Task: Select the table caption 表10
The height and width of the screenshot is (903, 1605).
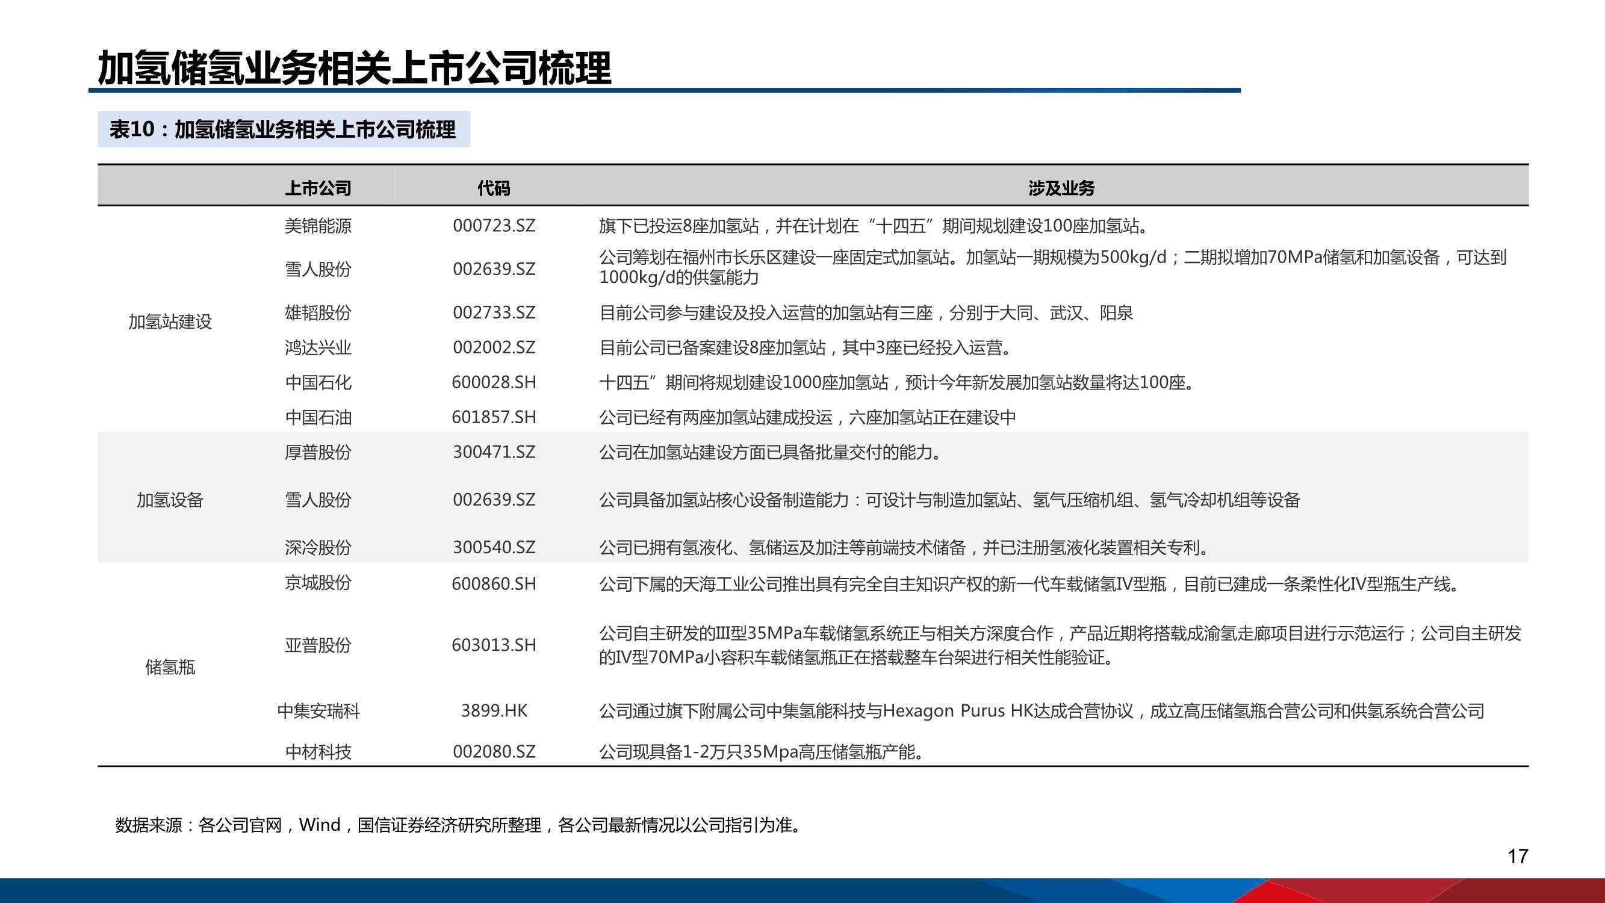Action: (x=283, y=129)
